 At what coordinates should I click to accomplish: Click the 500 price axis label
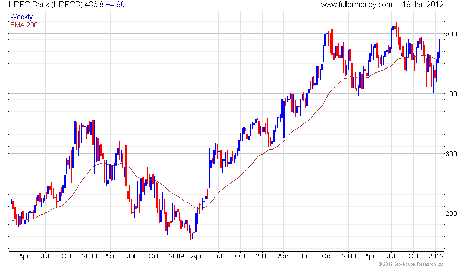(451, 34)
